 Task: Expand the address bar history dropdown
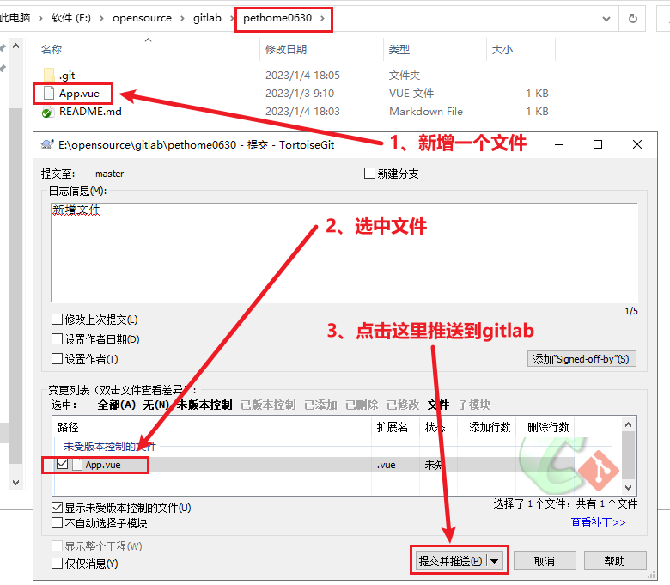click(x=606, y=19)
